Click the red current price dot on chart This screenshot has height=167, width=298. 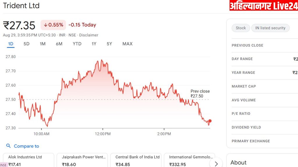(x=210, y=121)
